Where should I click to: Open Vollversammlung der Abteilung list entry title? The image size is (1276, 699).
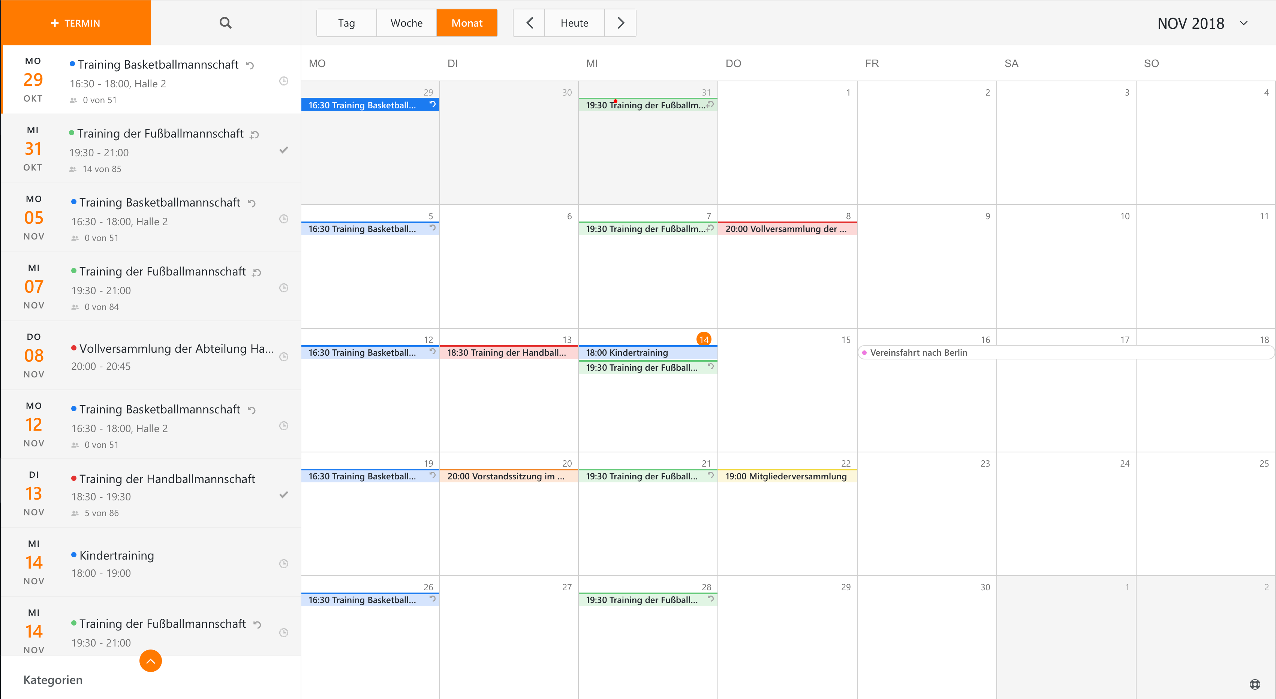click(176, 348)
